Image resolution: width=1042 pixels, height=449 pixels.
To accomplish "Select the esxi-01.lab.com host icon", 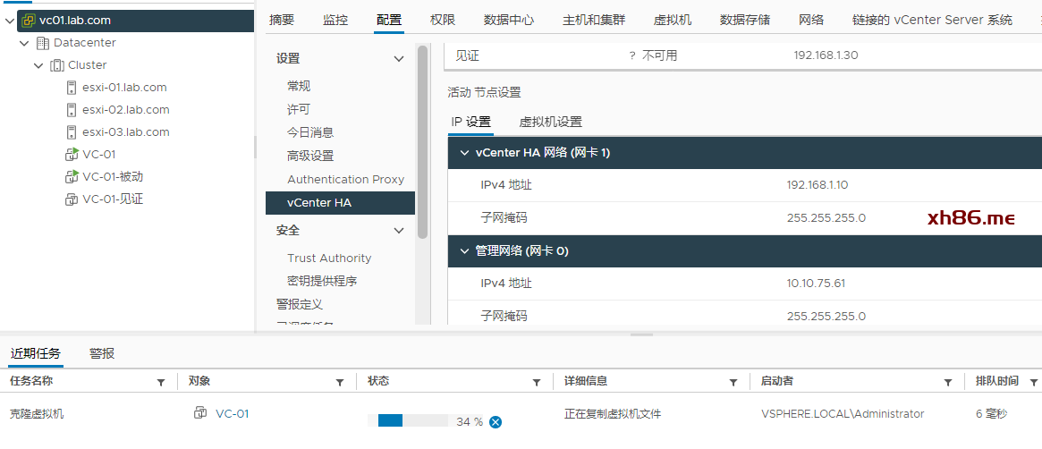I will (x=72, y=88).
